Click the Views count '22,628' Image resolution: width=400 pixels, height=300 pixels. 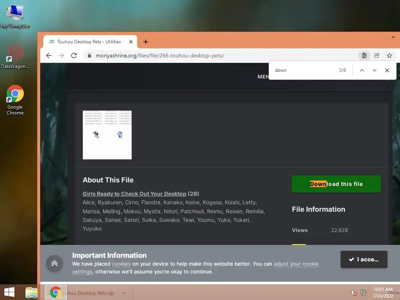(x=339, y=230)
